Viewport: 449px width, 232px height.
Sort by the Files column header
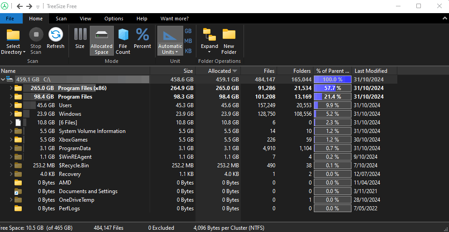(x=259, y=71)
